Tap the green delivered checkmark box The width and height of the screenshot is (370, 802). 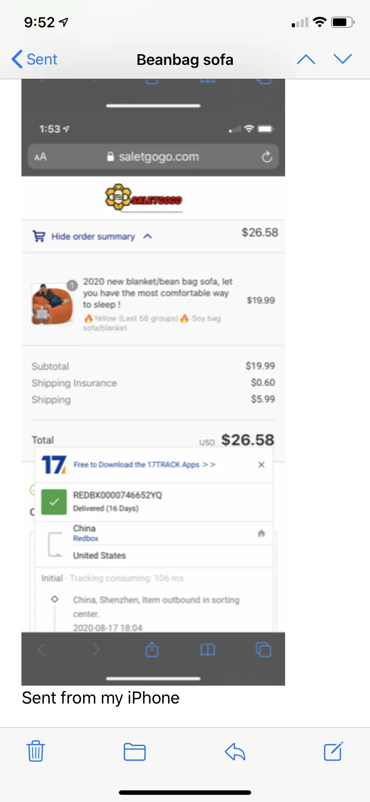[54, 502]
